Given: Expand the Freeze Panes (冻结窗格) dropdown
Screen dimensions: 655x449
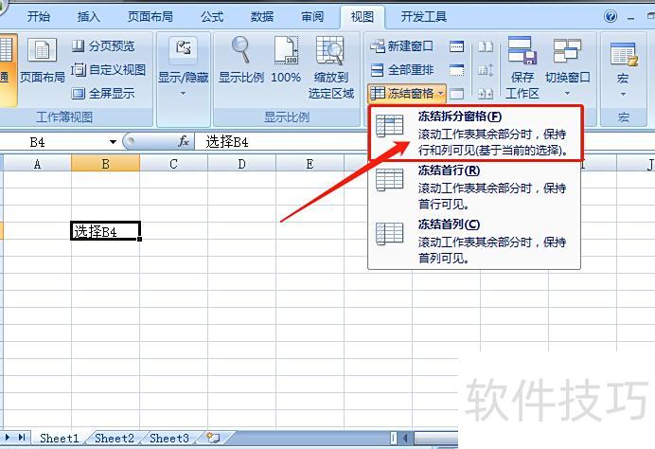Looking at the screenshot, I should coord(407,93).
